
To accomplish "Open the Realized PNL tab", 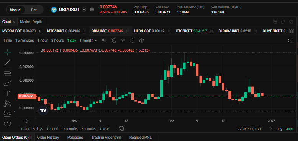I will coord(141,138).
